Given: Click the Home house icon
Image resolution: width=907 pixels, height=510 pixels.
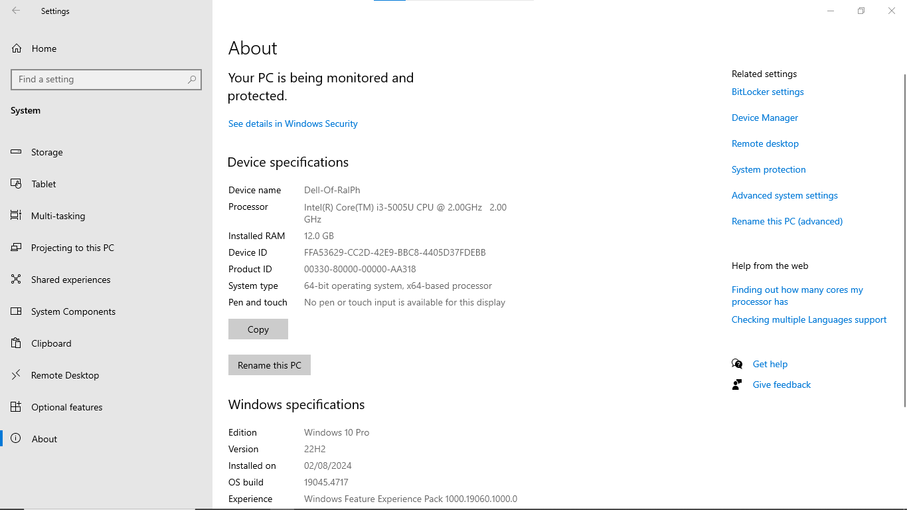Looking at the screenshot, I should [17, 48].
